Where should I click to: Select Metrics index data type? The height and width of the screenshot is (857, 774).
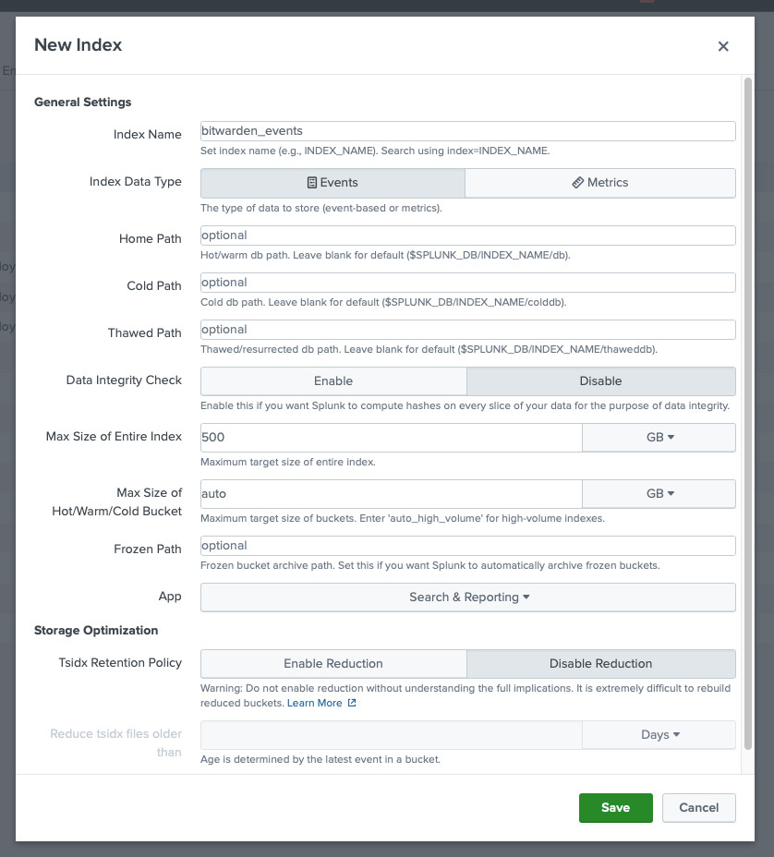[x=600, y=183]
